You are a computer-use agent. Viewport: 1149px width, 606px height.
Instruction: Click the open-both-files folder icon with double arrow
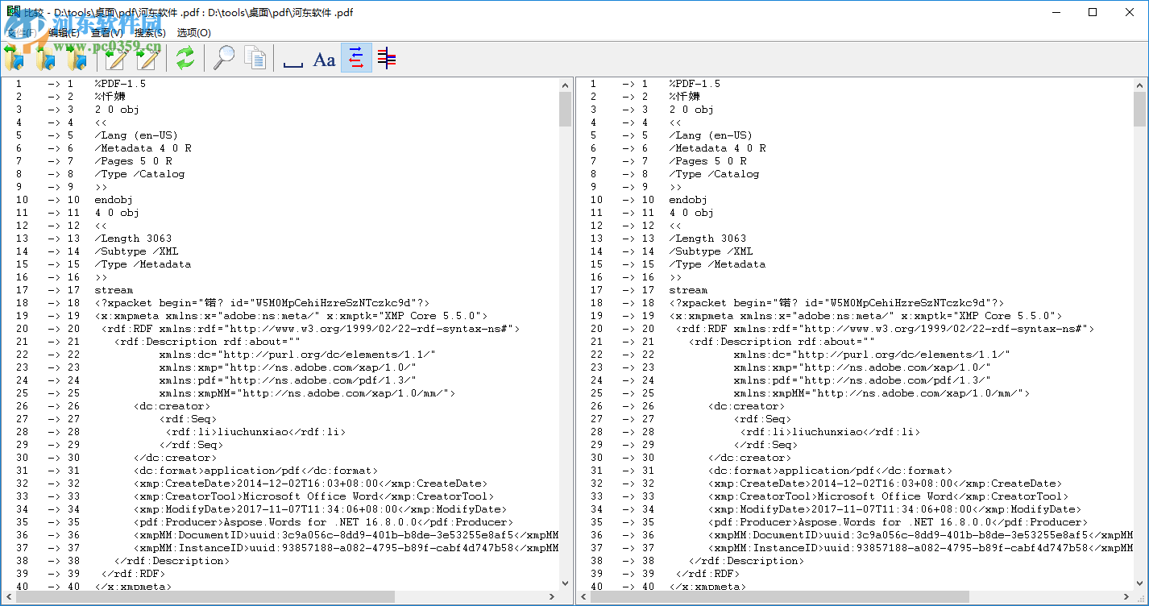[15, 58]
